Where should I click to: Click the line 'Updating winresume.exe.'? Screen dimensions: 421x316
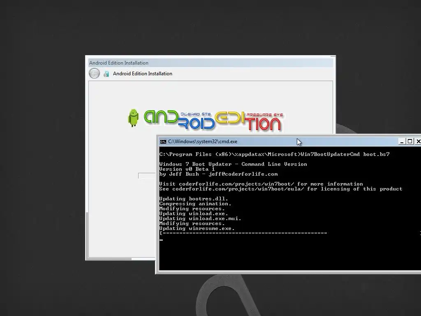click(x=197, y=228)
